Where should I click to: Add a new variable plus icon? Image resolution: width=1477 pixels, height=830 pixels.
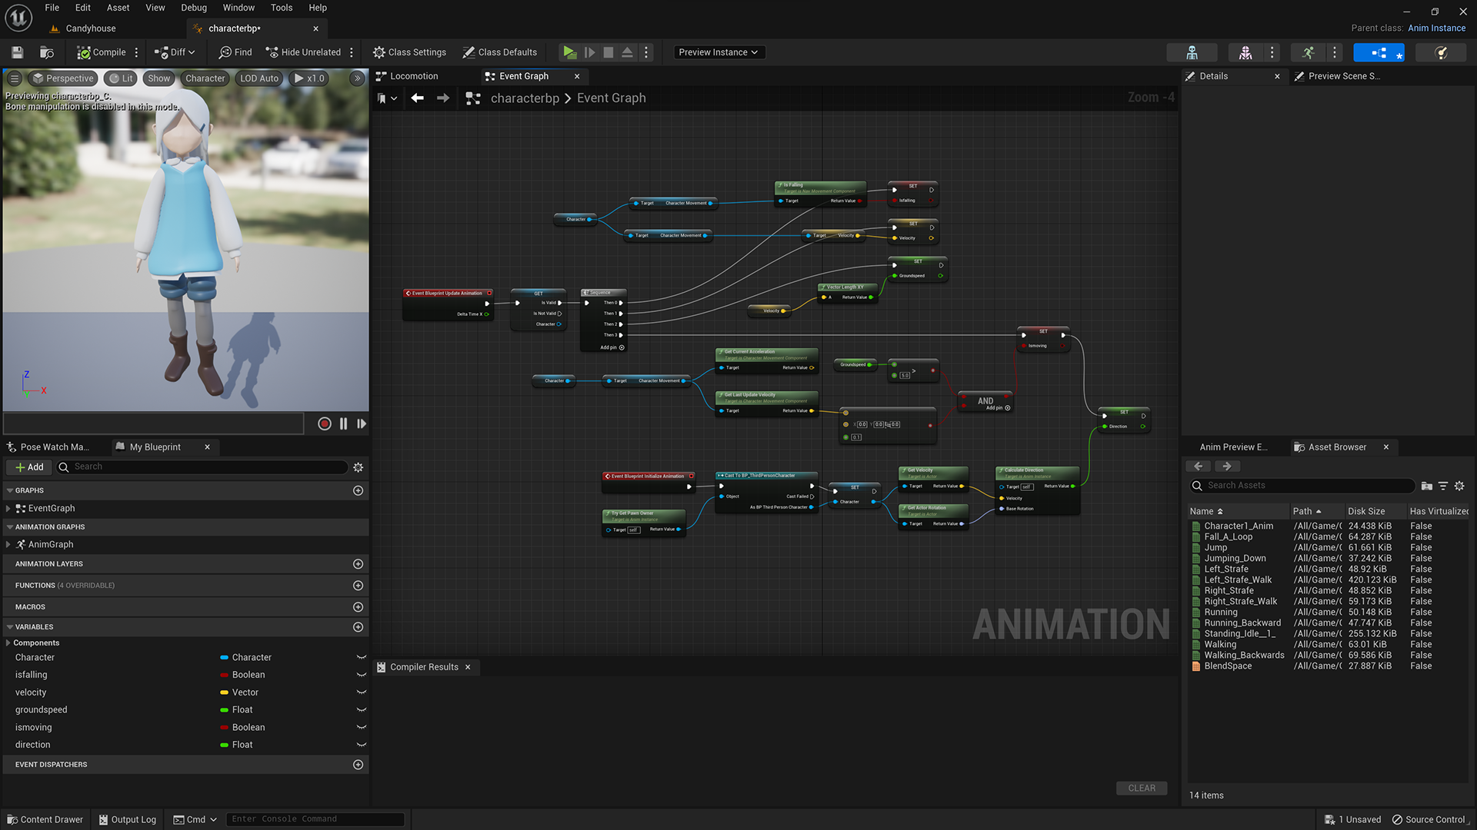(358, 627)
